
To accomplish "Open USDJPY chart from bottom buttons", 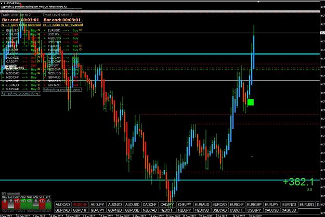I will 254,210.
